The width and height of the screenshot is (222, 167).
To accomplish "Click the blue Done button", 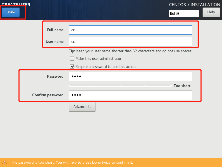I will tap(11, 12).
